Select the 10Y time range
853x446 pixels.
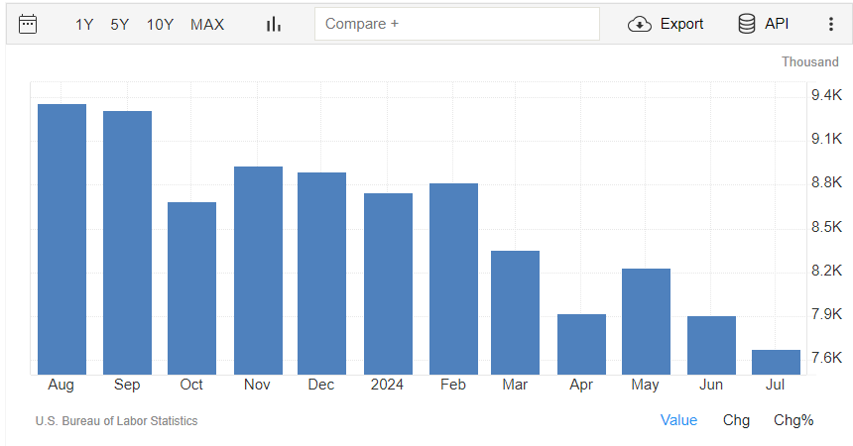coord(160,25)
